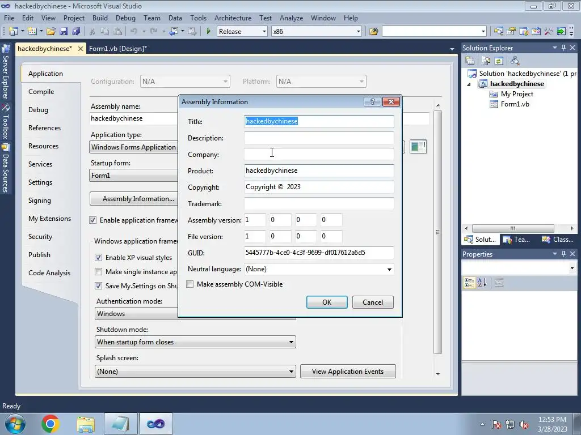
Task: Select the References settings tab
Action: tap(44, 128)
